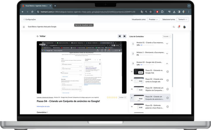211x130 pixels.
Task: Open the user profile avatar
Action: click(x=184, y=27)
